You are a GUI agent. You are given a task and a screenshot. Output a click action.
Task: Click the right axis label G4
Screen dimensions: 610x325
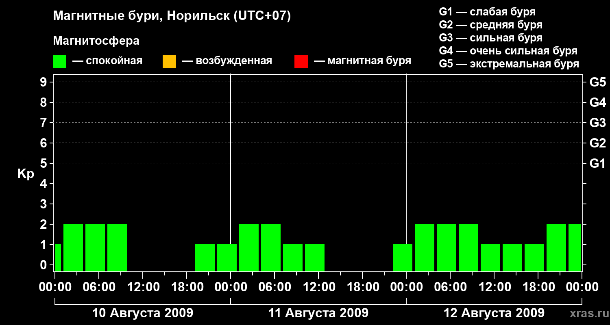click(x=597, y=102)
